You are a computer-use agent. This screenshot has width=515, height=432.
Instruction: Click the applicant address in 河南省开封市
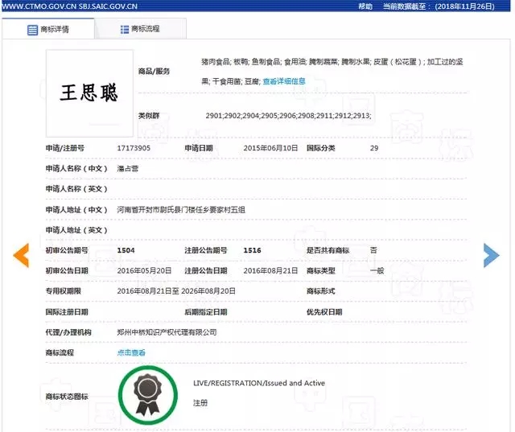(181, 209)
